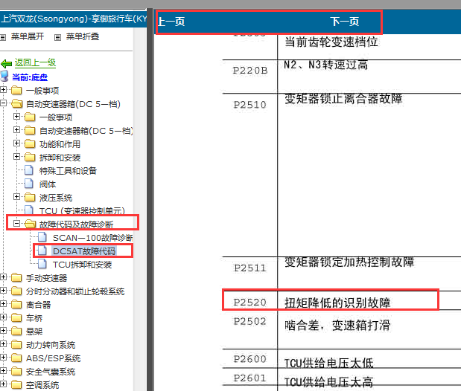
Task: Select fault code P2510 cell
Action: point(250,105)
